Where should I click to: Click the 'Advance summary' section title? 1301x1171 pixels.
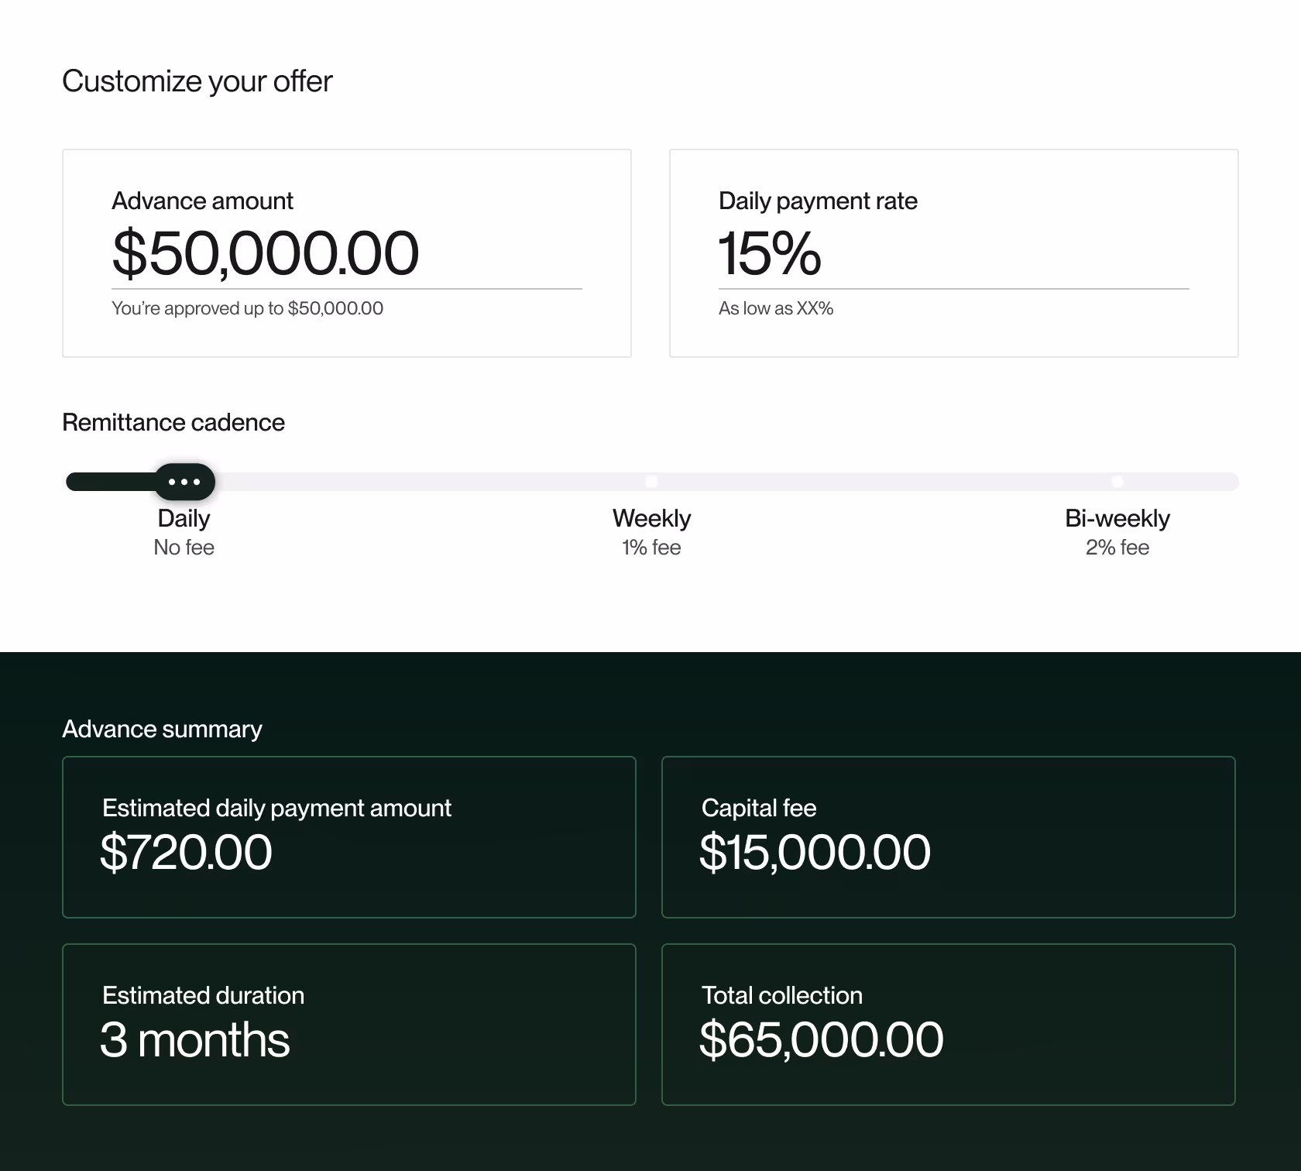click(x=162, y=729)
